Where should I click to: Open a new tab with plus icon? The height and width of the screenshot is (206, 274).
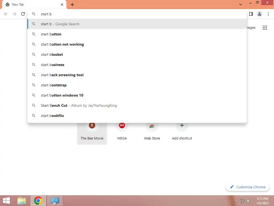[x=72, y=5]
